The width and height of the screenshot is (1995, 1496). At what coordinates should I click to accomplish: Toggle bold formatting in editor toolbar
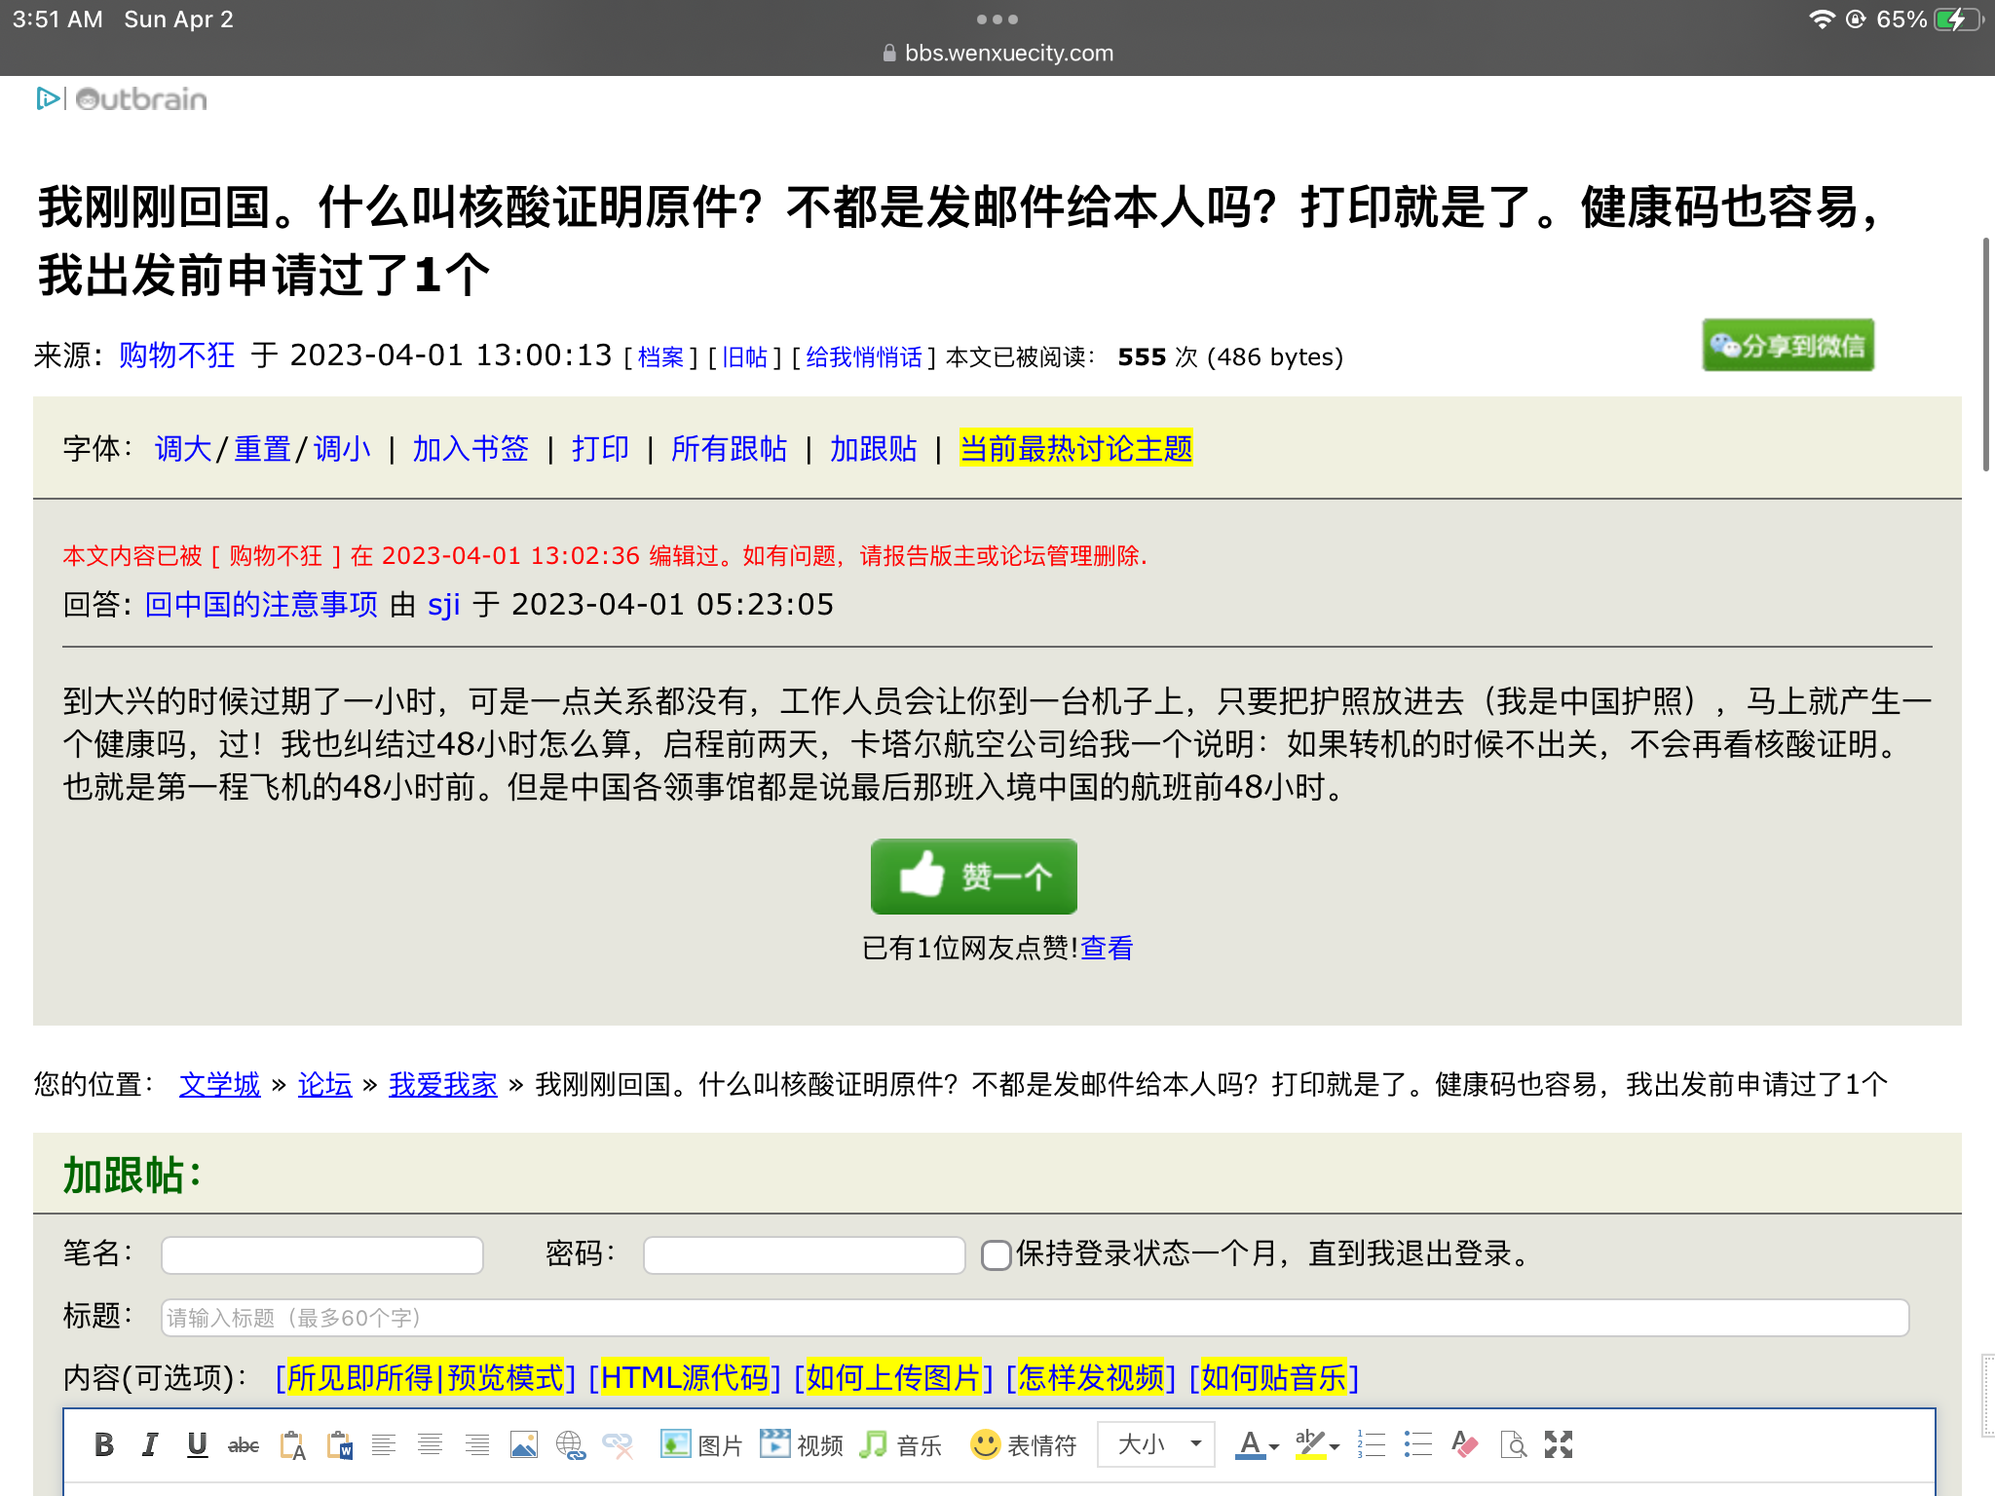click(x=104, y=1444)
